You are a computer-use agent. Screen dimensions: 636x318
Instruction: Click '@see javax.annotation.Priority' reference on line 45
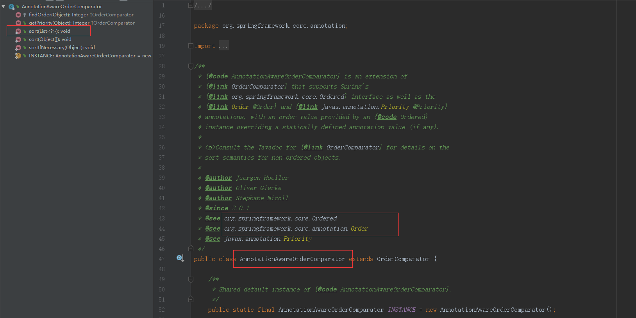[x=259, y=239]
